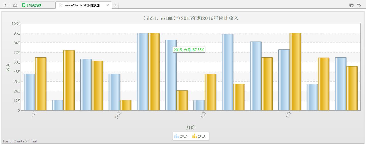Select the blue 2015 bar for 六月

coord(171,76)
